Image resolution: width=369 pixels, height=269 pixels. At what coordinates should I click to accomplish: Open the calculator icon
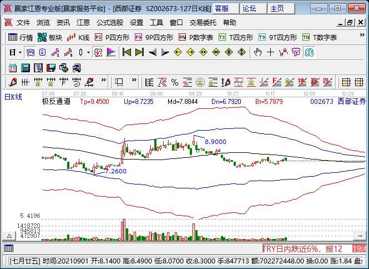26,68
